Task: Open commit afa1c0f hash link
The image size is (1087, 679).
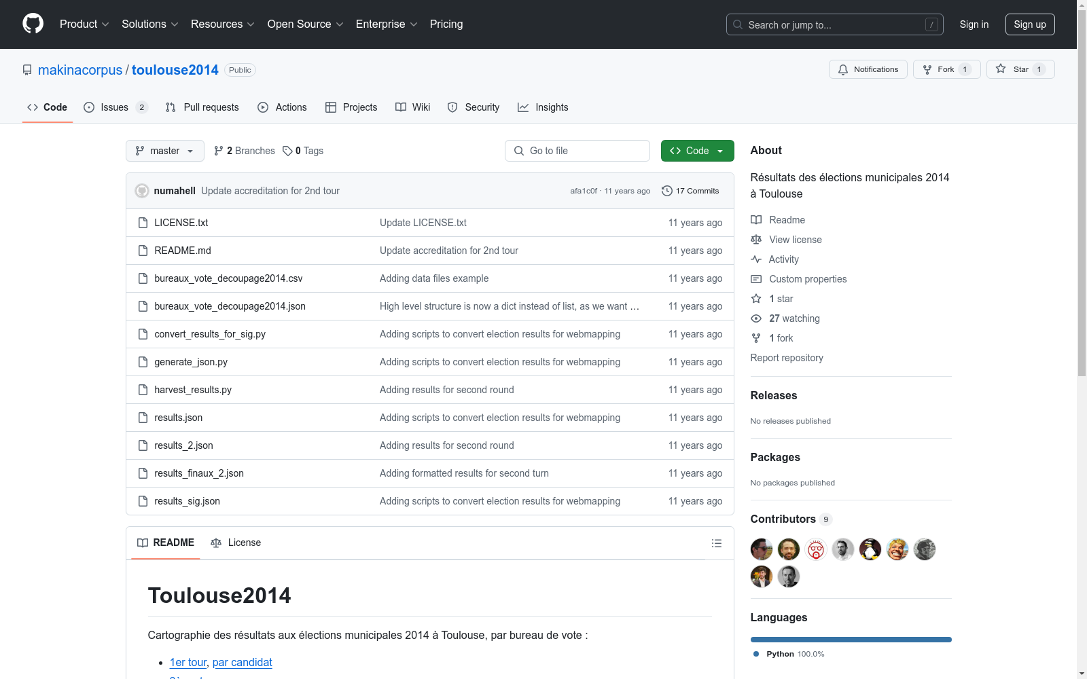Action: 584,191
